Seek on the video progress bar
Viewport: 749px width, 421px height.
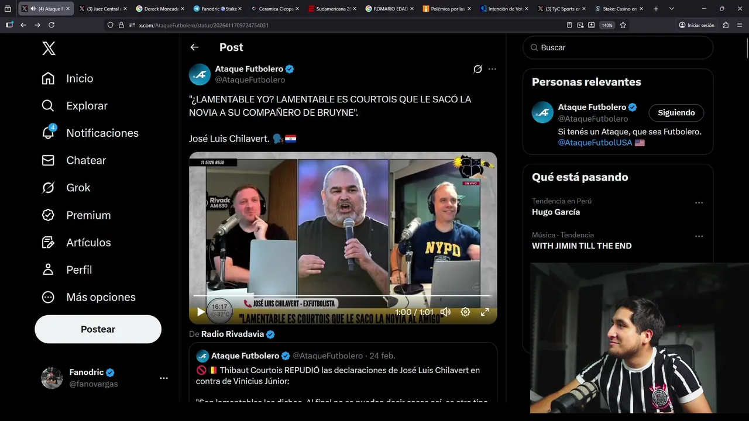[x=343, y=296]
